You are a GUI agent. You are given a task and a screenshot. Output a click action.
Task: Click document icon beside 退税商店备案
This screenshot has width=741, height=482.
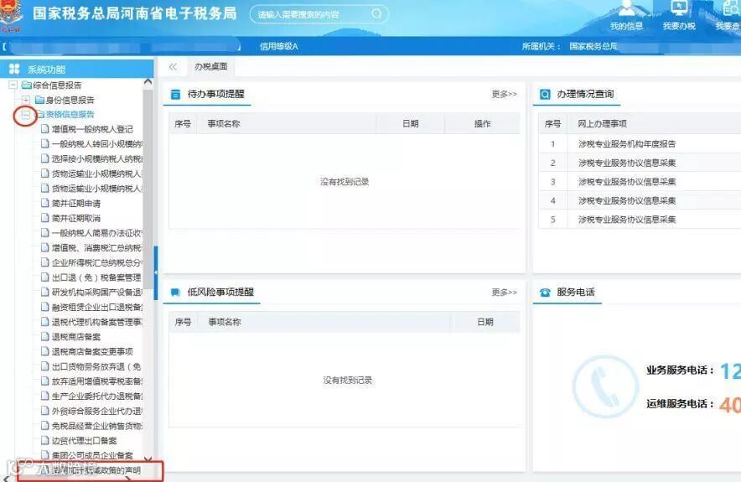point(45,336)
